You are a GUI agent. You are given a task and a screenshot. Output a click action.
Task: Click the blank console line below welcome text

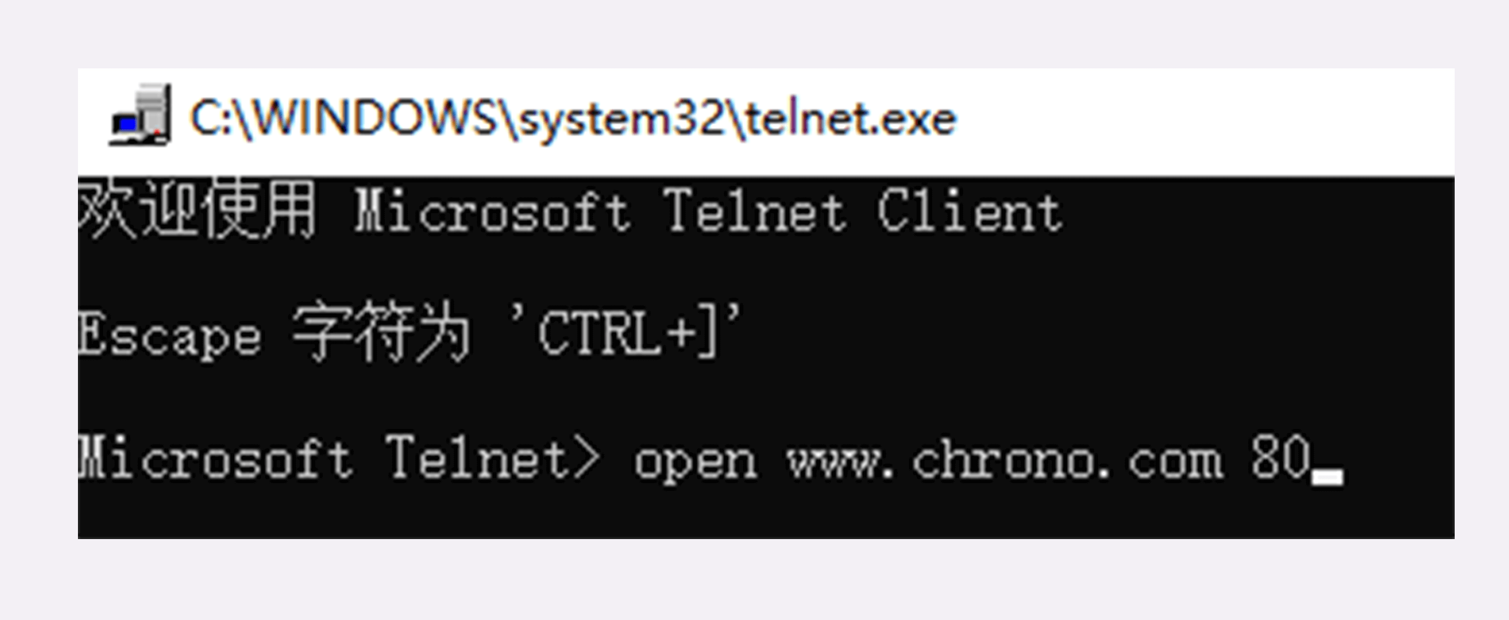point(766,271)
